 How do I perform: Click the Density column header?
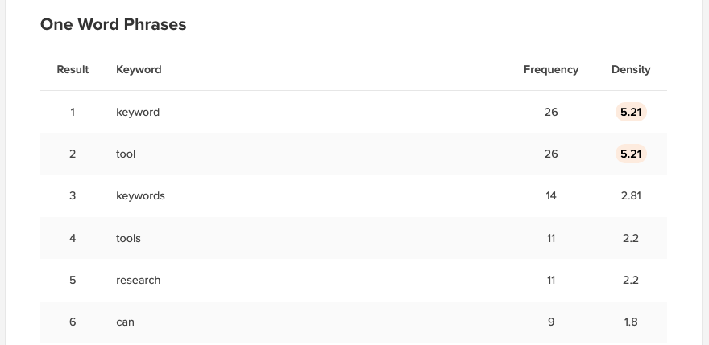pyautogui.click(x=631, y=69)
